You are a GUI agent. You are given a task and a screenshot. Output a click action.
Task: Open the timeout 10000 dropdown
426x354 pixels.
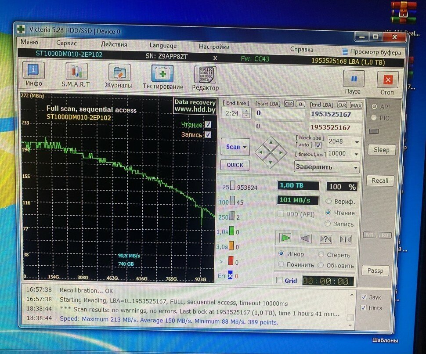[x=357, y=154]
